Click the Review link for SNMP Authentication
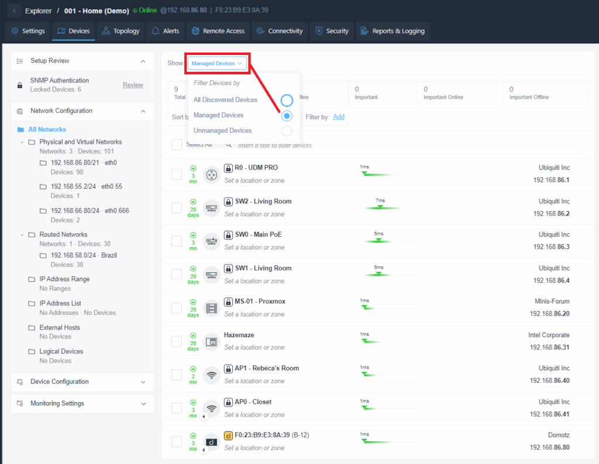Viewport: 599px width, 464px height. click(133, 85)
